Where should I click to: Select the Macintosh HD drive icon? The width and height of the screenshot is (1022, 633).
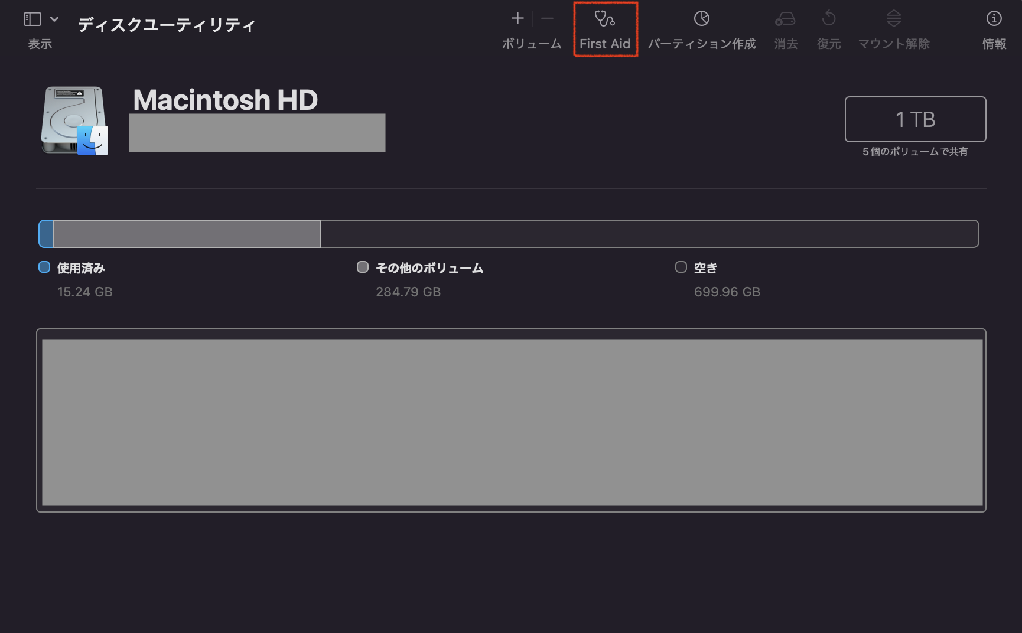pos(74,120)
